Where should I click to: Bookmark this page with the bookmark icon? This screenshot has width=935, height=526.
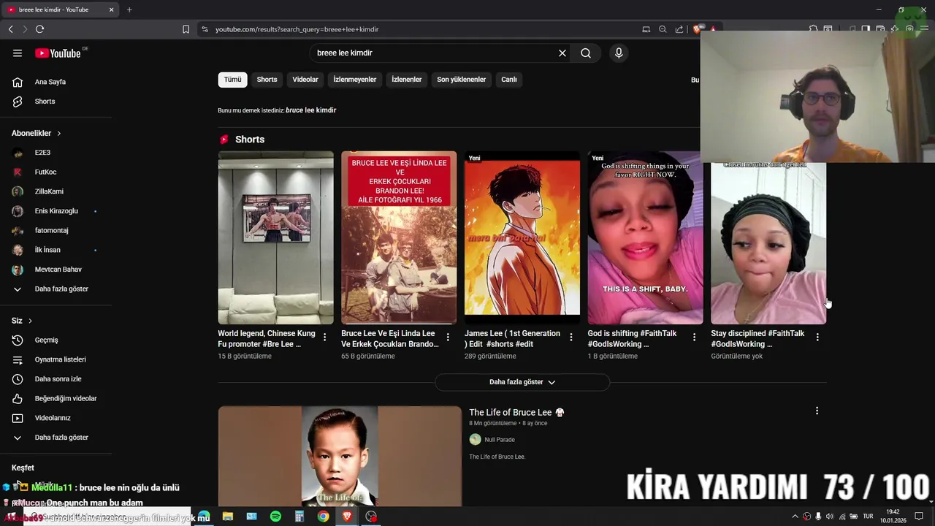pyautogui.click(x=186, y=29)
